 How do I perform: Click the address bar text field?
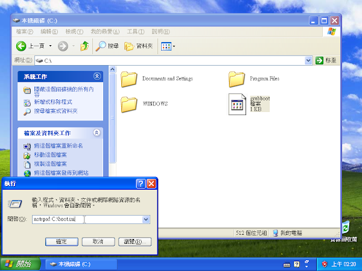click(170, 61)
